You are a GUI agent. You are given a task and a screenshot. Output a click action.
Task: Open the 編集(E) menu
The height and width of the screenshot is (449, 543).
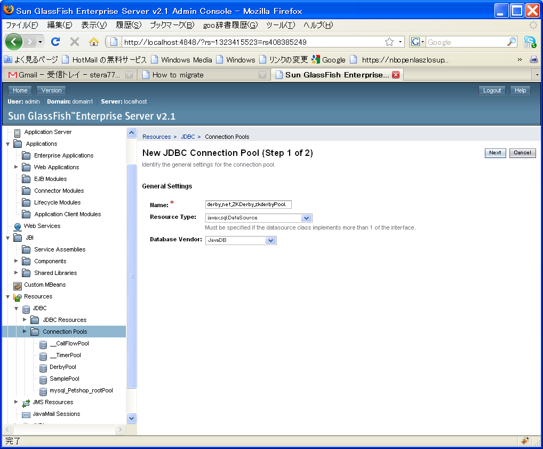pyautogui.click(x=60, y=25)
